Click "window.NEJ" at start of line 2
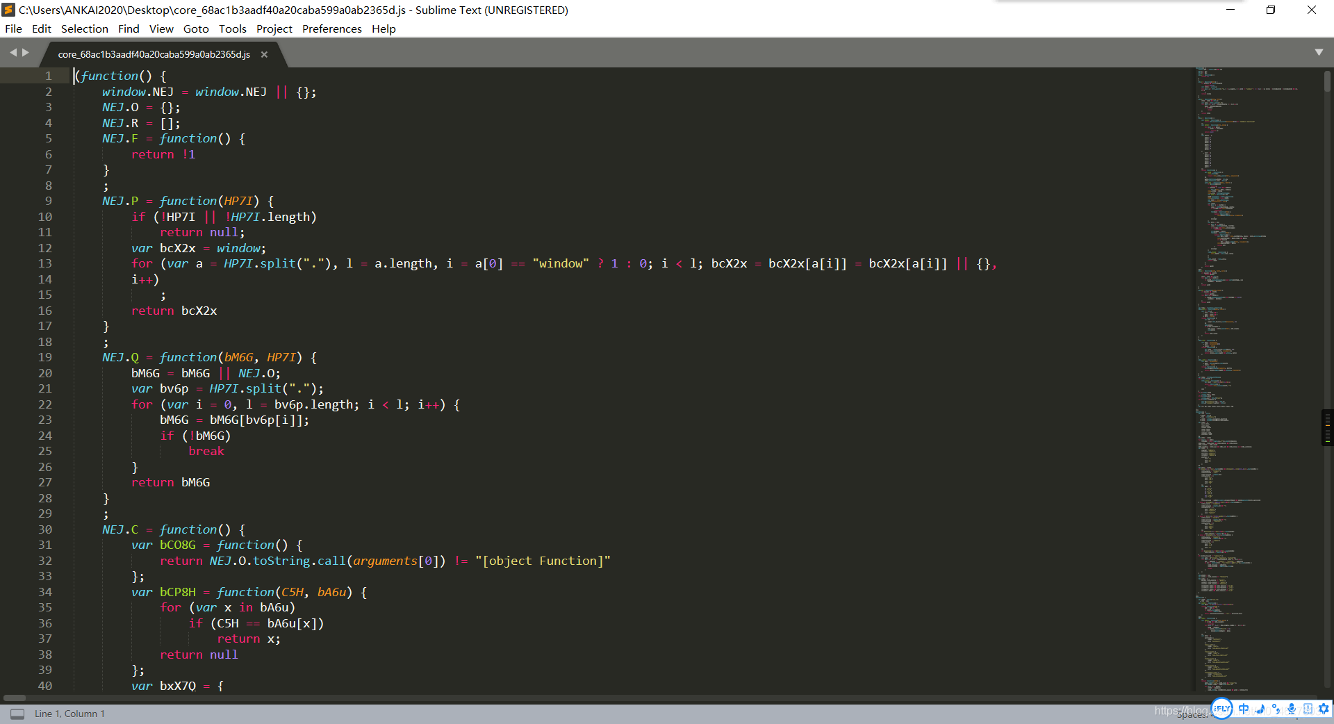 (x=138, y=92)
